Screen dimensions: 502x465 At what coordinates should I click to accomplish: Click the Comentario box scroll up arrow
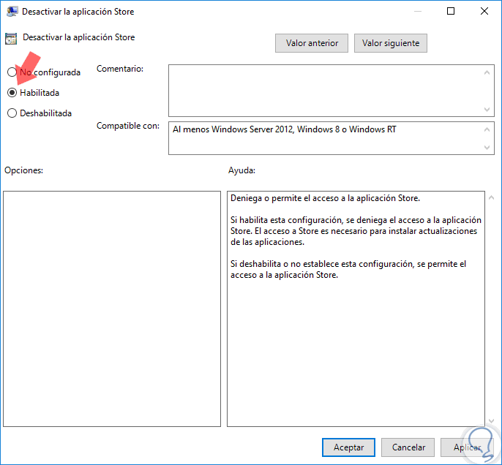pos(487,72)
